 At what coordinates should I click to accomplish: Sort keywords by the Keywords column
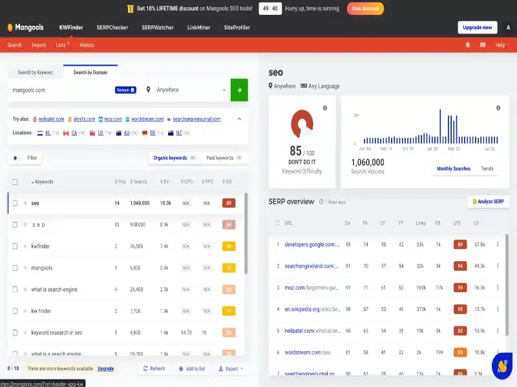coord(43,182)
